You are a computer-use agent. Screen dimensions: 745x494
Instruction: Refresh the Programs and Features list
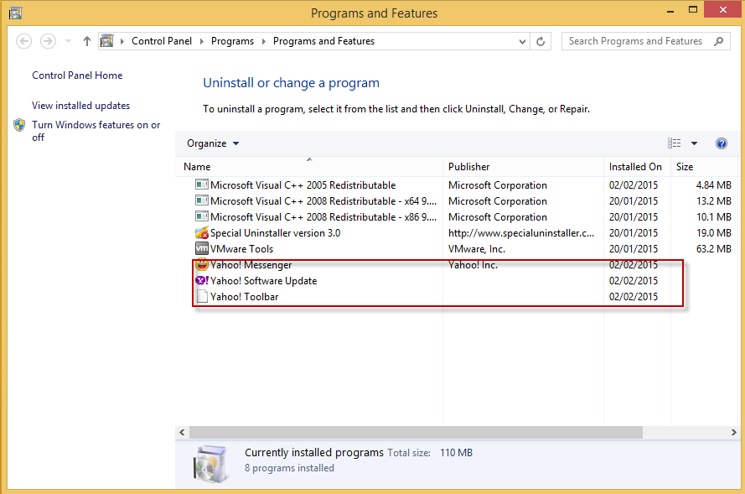541,41
